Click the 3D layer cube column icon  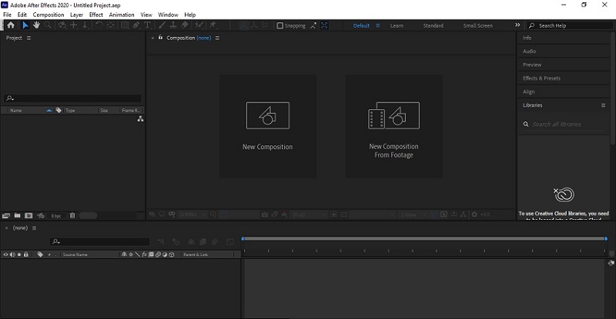[171, 254]
